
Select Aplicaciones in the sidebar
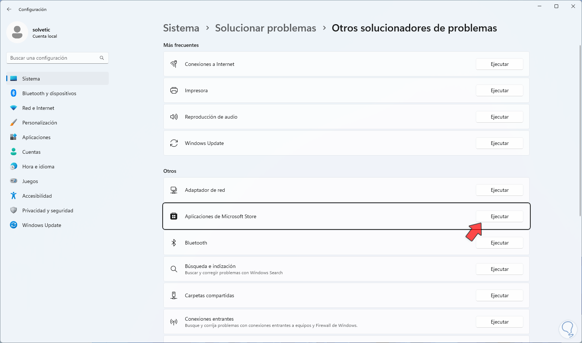(36, 137)
